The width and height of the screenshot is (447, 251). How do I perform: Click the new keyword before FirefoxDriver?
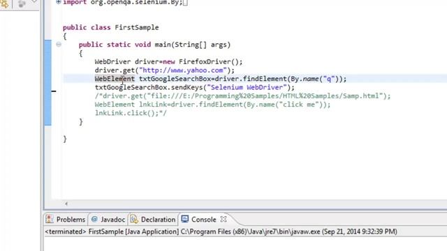click(x=169, y=62)
